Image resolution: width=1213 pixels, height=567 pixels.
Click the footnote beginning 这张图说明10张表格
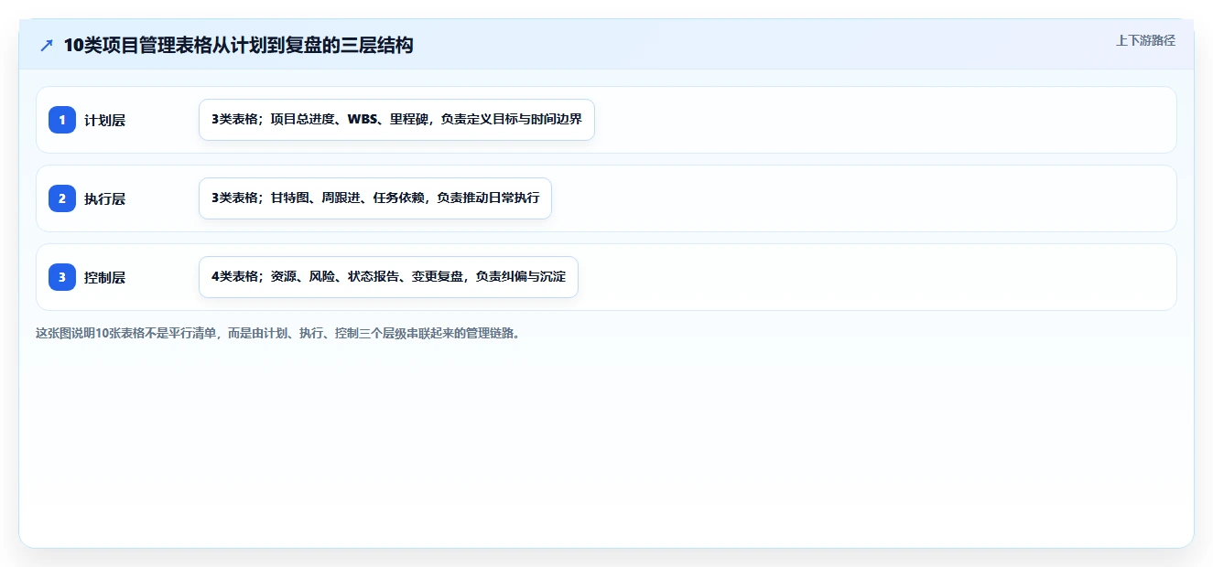(x=281, y=333)
